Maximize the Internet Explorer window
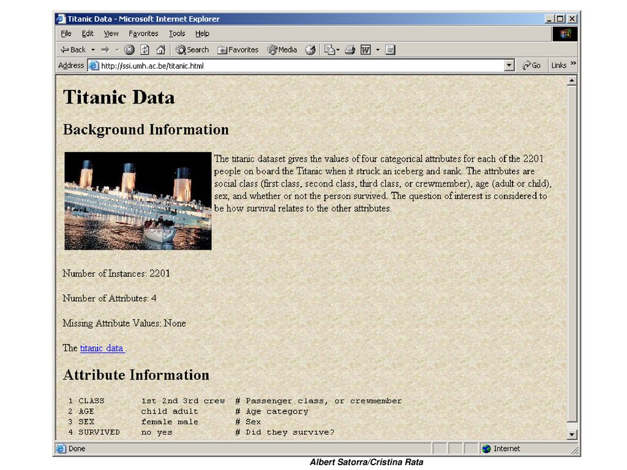 pyautogui.click(x=560, y=19)
